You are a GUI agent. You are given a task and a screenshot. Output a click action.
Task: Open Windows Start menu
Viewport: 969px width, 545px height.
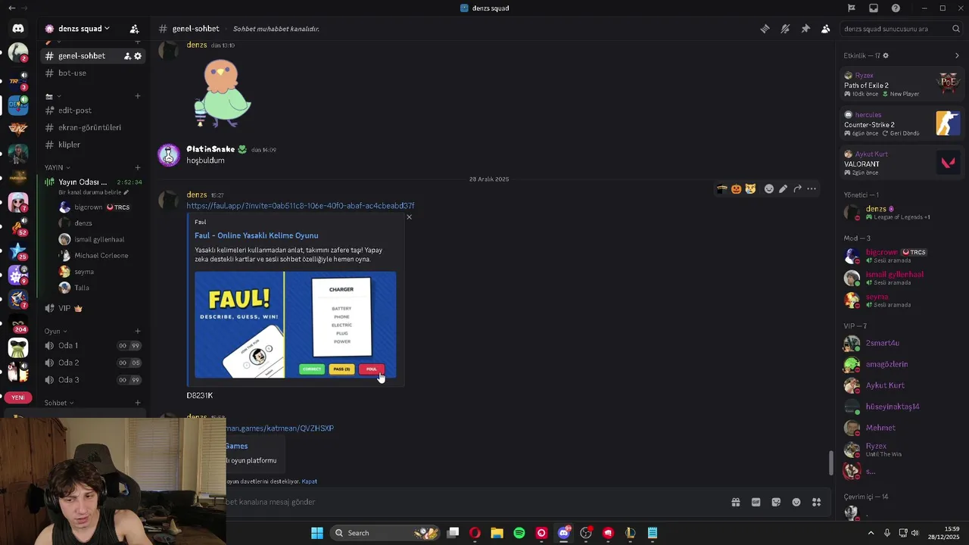(317, 533)
